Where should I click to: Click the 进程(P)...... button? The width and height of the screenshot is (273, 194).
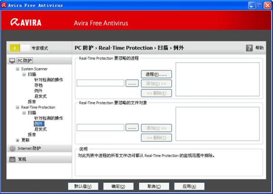(156, 74)
